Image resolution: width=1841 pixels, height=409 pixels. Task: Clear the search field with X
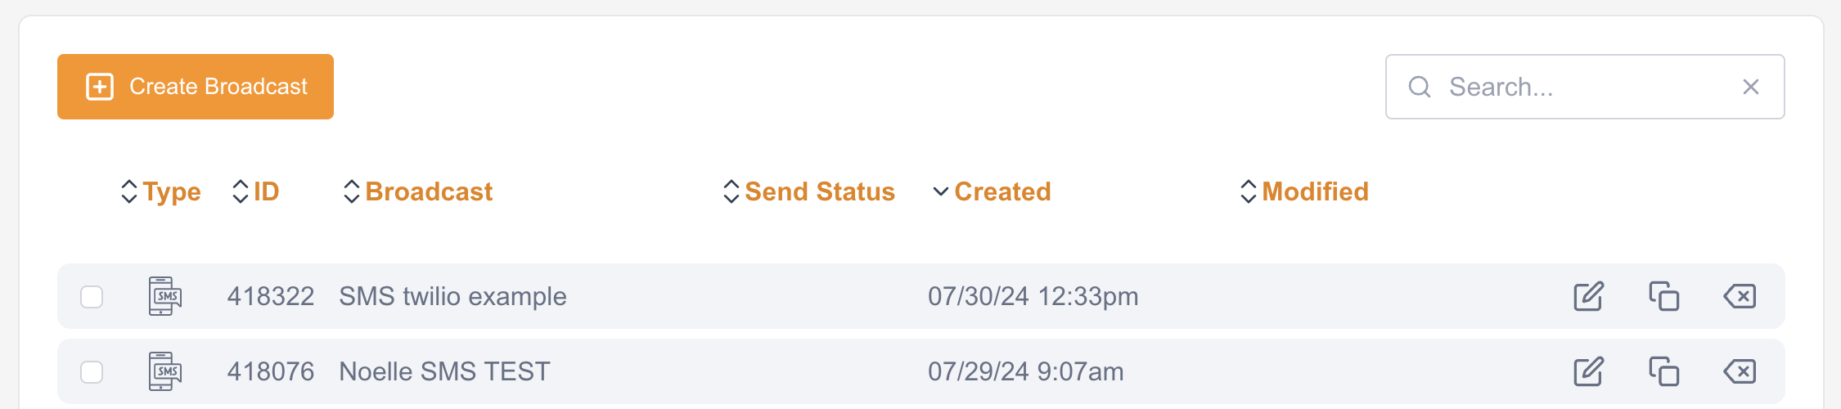tap(1751, 87)
